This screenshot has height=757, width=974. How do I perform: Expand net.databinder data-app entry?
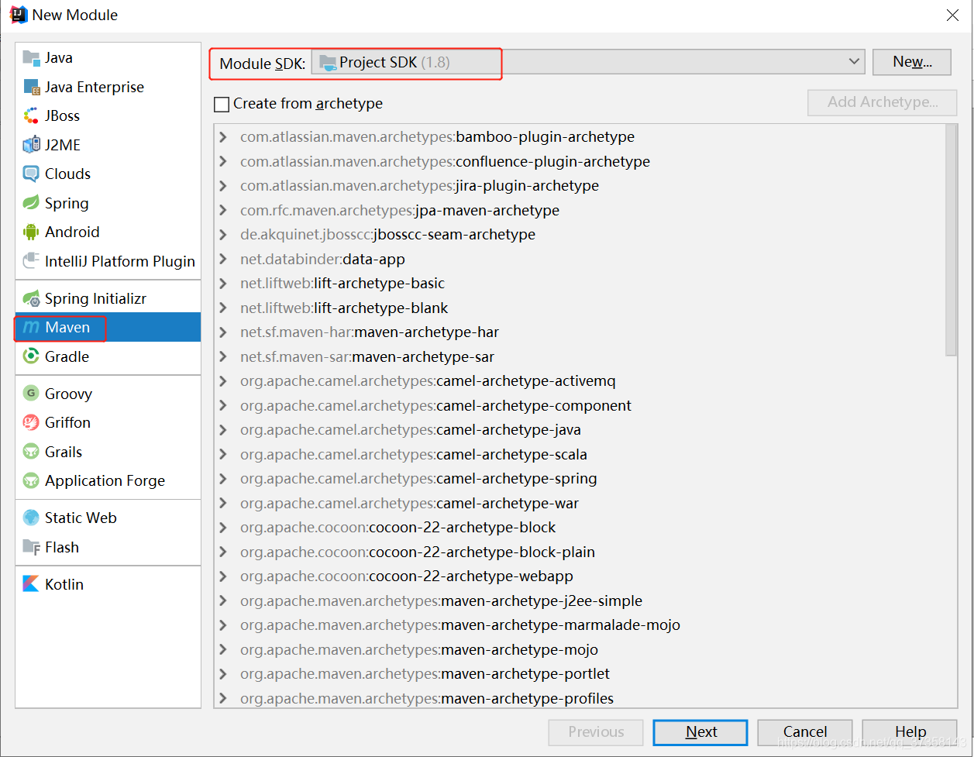pos(223,259)
